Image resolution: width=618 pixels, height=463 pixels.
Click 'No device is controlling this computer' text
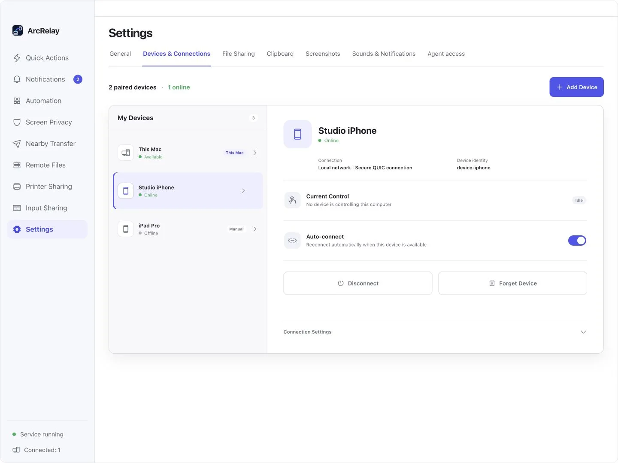point(348,204)
